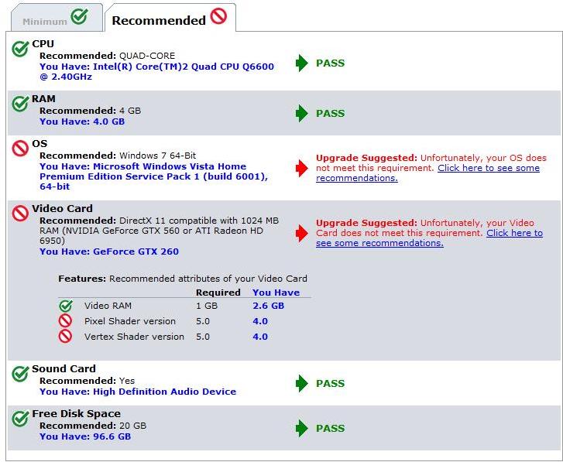Click the RAM PASS result text
Image resolution: width=563 pixels, height=462 pixels.
(331, 113)
